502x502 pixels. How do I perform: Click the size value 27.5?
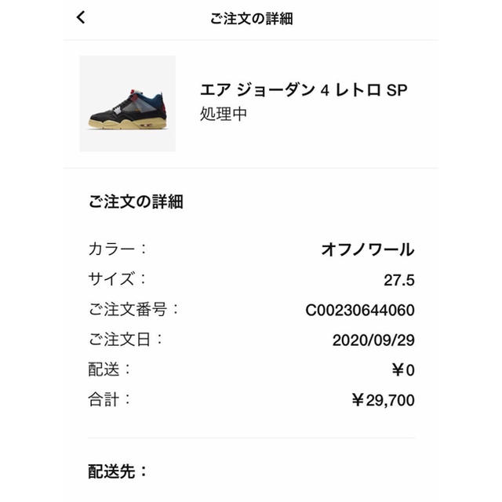tap(399, 280)
